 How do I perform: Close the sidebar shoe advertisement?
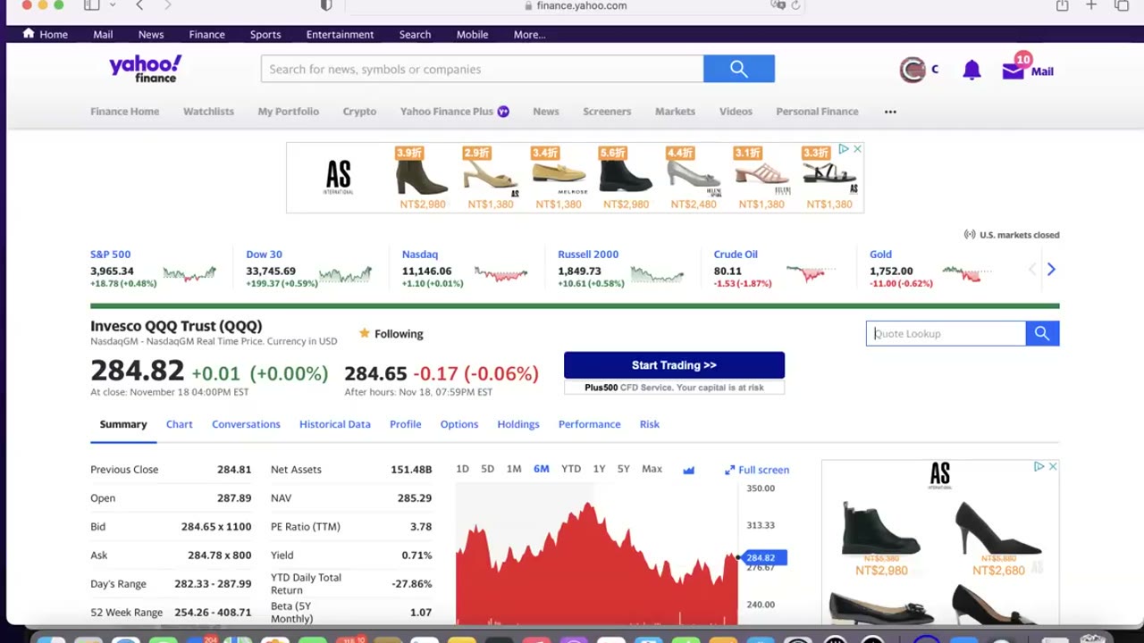(1052, 466)
